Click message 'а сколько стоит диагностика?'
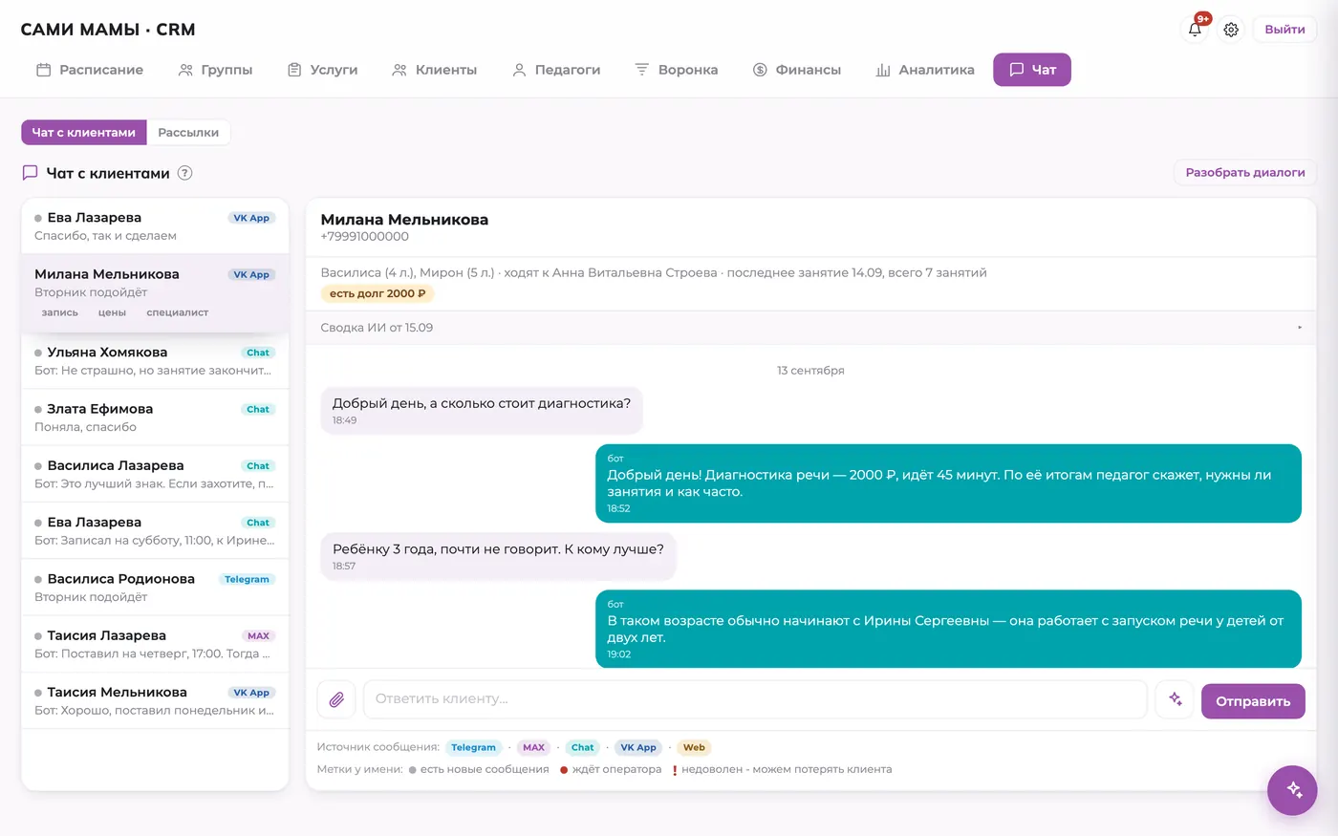The width and height of the screenshot is (1338, 836). pyautogui.click(x=482, y=410)
